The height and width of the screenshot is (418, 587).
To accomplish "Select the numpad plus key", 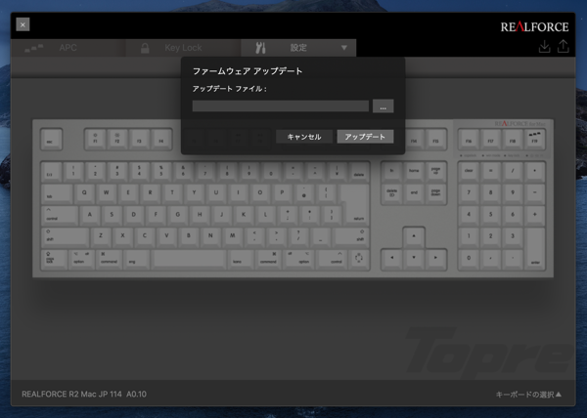I will (x=535, y=215).
